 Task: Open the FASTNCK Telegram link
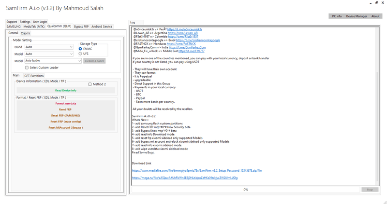[x=181, y=44]
